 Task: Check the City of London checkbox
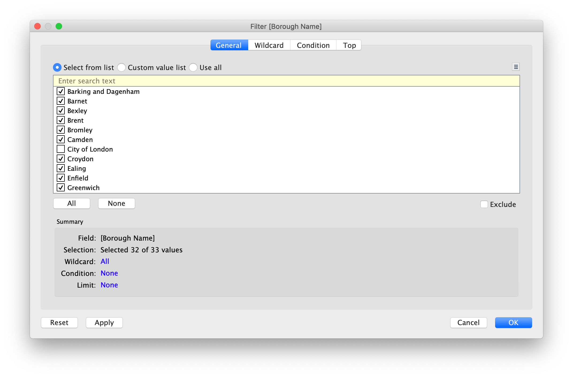pos(61,149)
